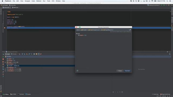Click the red-marked icon at the end of debugger toolbar
This screenshot has width=173, height=97.
point(41,54)
